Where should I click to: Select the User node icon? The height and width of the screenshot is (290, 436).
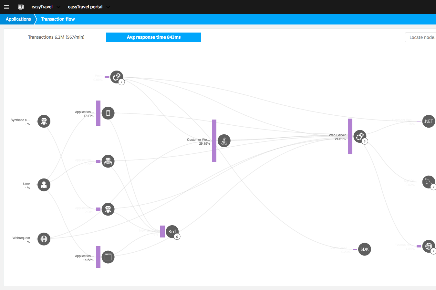coord(44,185)
